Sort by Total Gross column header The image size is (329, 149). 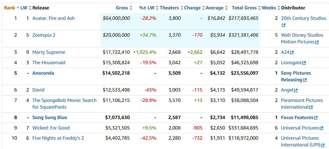[244, 8]
